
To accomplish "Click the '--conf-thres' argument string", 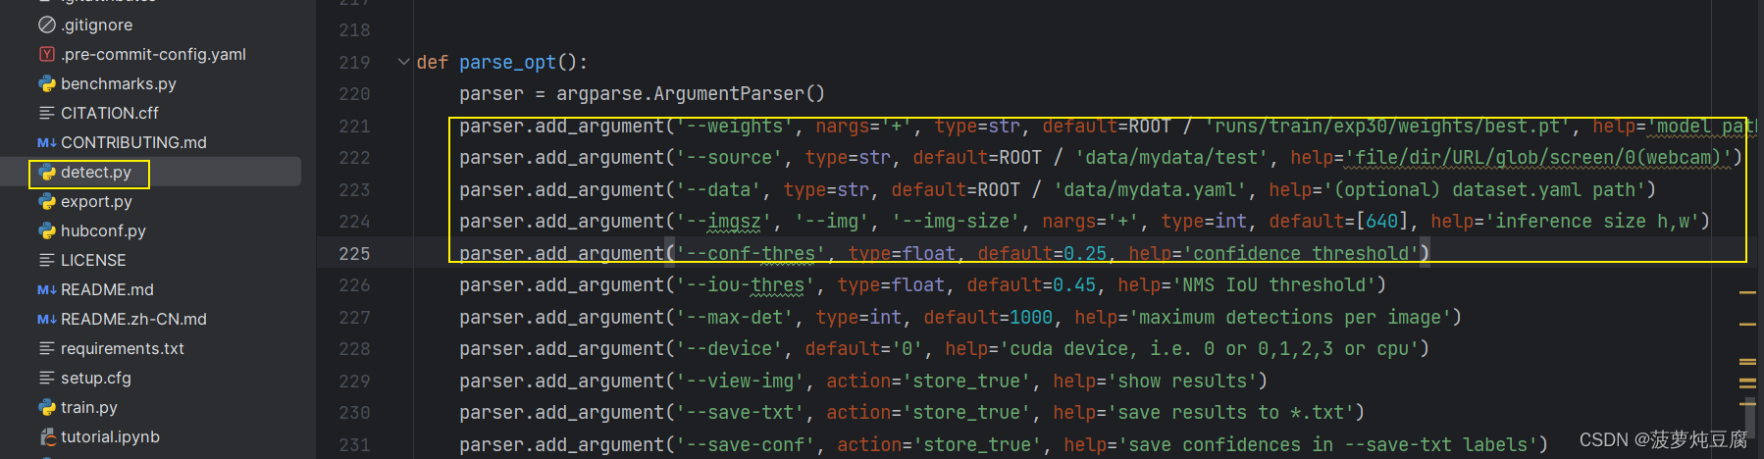I will point(751,254).
